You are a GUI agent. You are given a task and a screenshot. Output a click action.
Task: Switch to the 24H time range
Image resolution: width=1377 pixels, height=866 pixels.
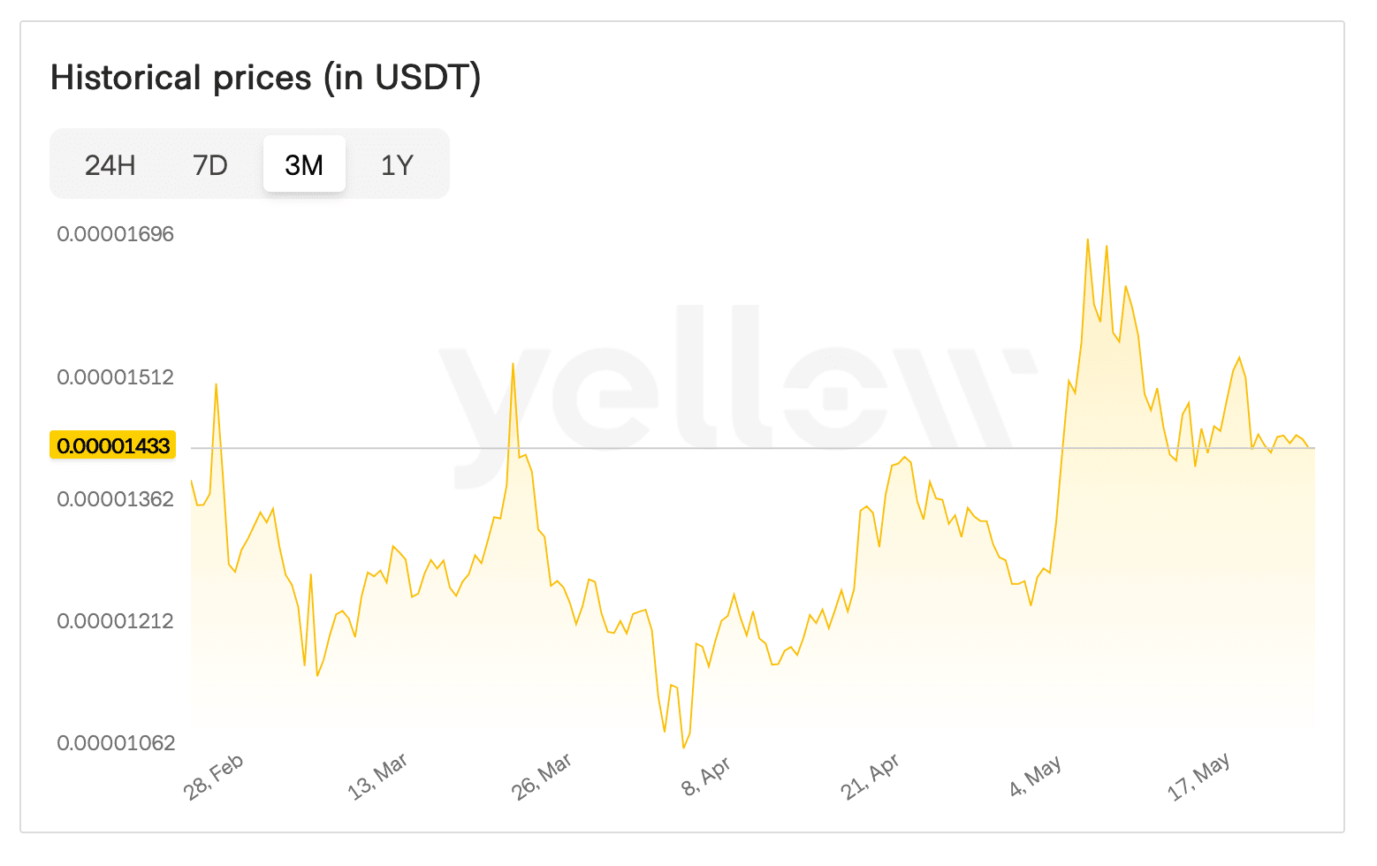[x=109, y=164]
